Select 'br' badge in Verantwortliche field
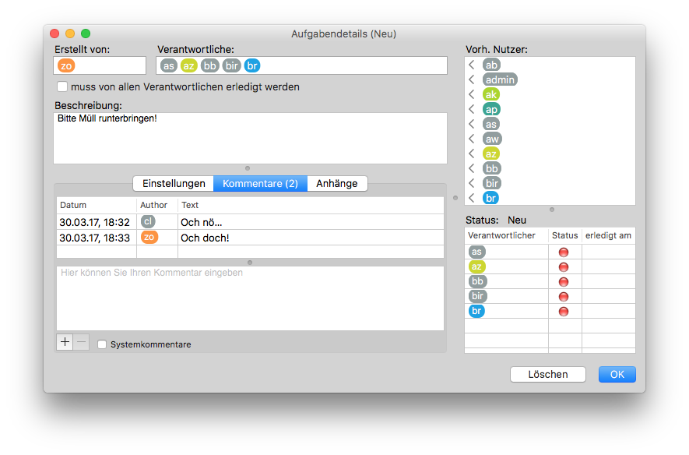 tap(252, 66)
